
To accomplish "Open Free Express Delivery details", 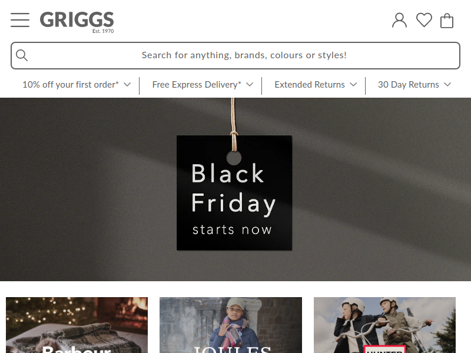I will [197, 85].
